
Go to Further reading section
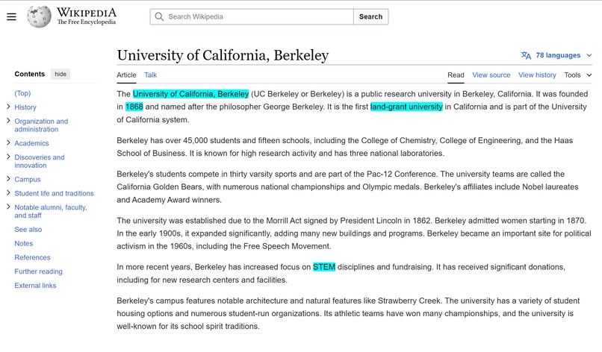click(38, 271)
